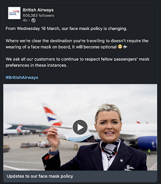The height and width of the screenshot is (184, 161).
Task: Click the face mask emoji in the post
Action: (120, 47)
